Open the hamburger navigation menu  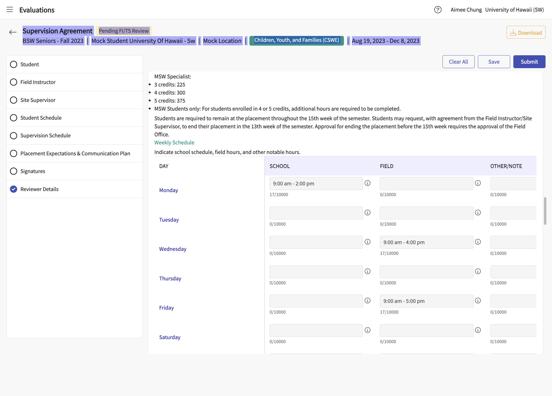pyautogui.click(x=10, y=10)
